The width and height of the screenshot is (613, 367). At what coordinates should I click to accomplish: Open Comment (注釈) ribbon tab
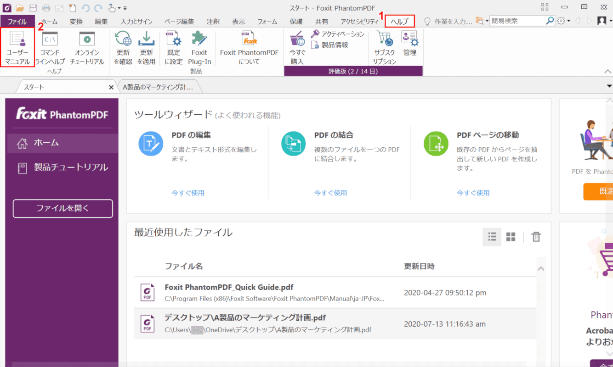pyautogui.click(x=213, y=21)
